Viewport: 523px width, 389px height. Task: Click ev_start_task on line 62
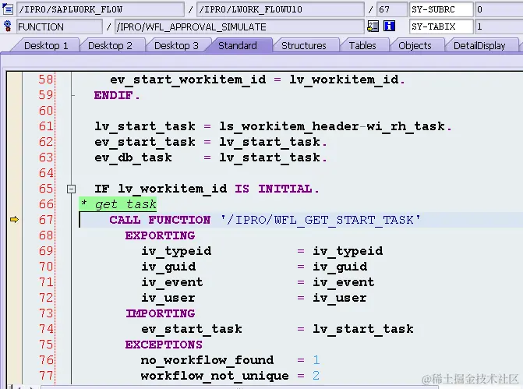[145, 142]
